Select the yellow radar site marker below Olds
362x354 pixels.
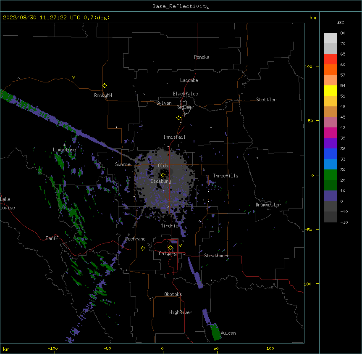163,175
